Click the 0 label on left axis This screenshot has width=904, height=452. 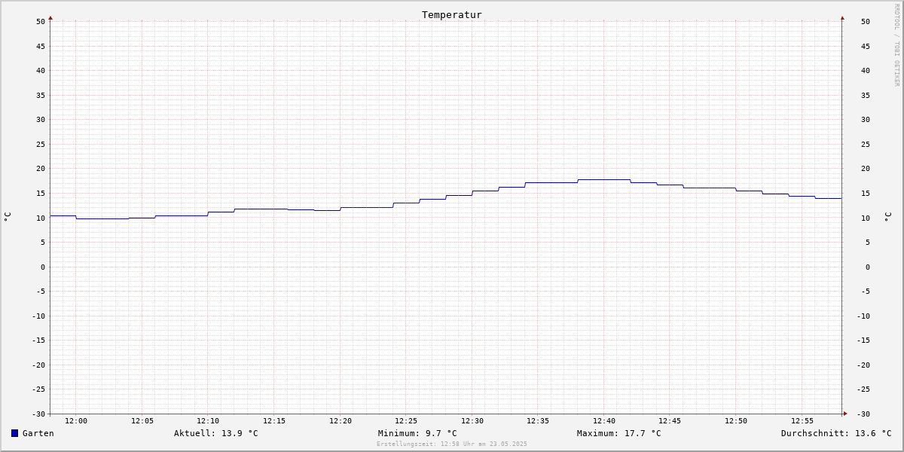coord(43,267)
